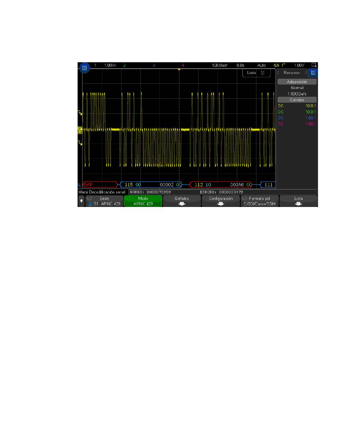Screen dimensions: 350x429
Task: Open the Resumen sidebar tab
Action: pyautogui.click(x=292, y=73)
